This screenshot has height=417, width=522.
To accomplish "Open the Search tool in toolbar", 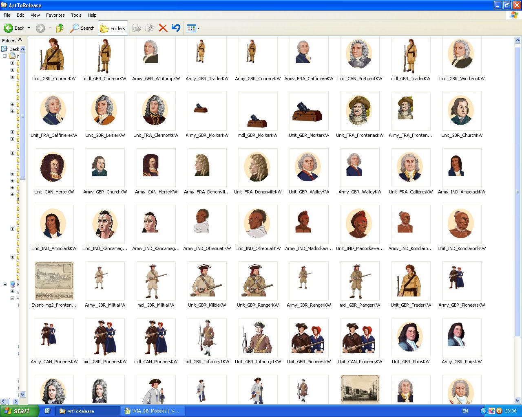I will coord(82,28).
